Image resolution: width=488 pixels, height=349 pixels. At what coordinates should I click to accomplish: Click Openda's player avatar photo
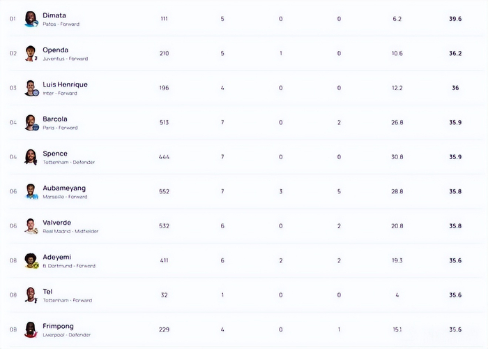31,53
